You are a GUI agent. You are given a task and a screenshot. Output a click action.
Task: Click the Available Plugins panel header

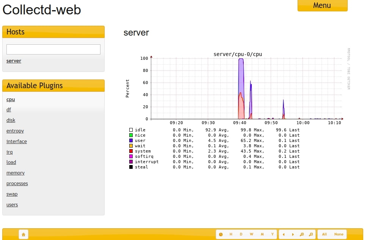53,86
